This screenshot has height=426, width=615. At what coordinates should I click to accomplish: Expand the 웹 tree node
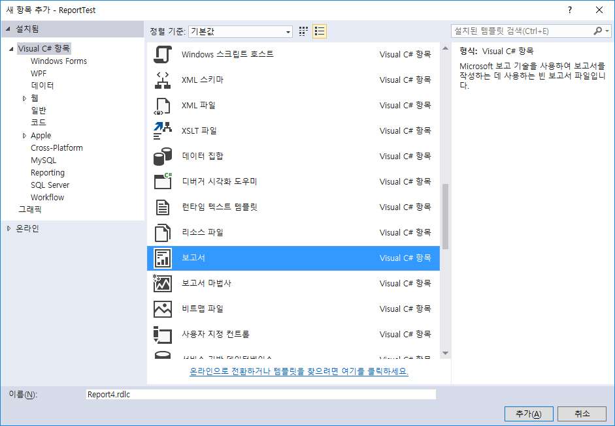coord(25,98)
